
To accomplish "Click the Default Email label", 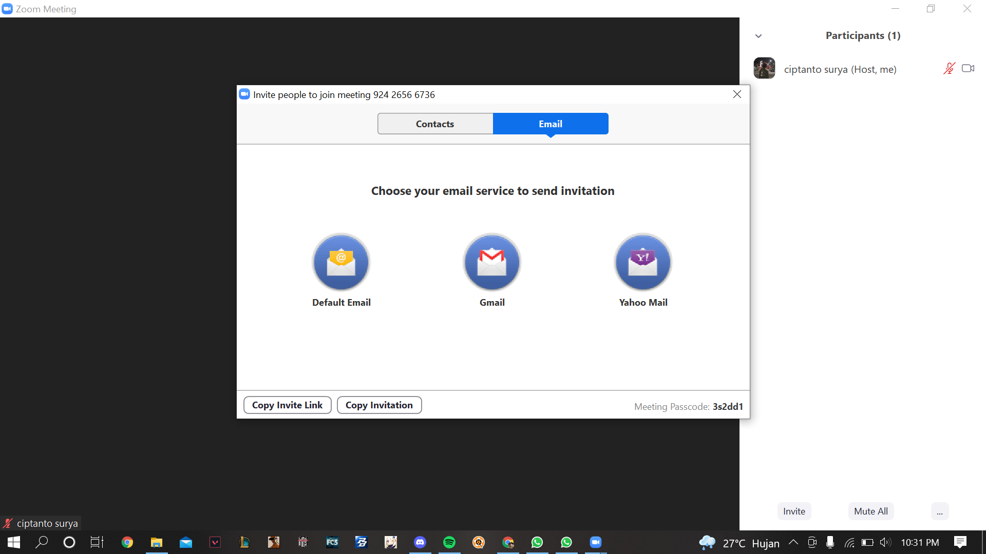I will (x=341, y=302).
